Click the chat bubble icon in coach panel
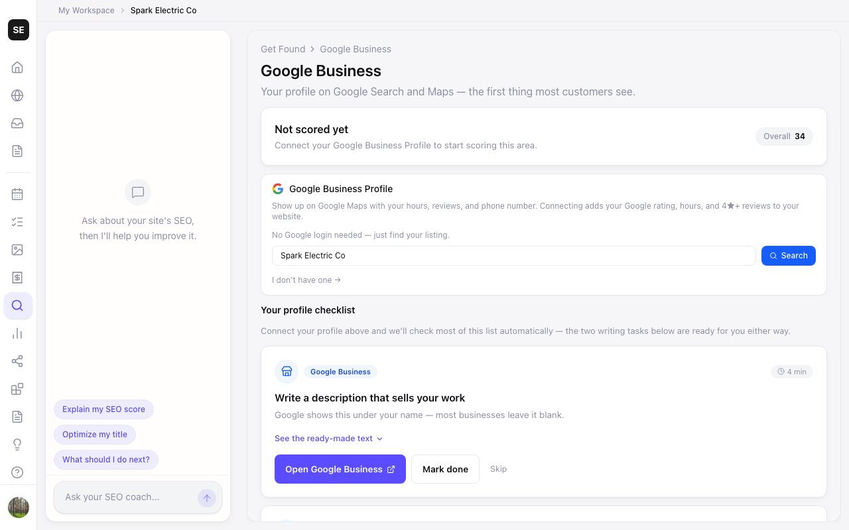This screenshot has width=849, height=530. 138,192
